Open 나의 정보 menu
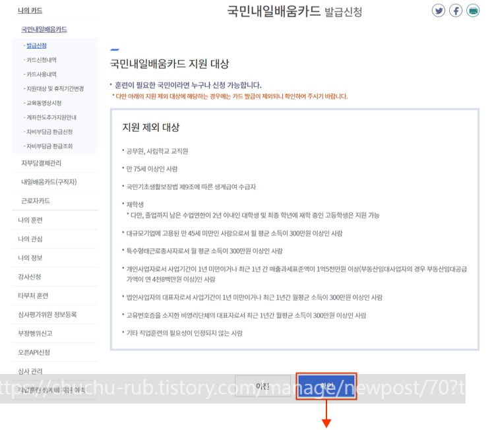The image size is (492, 430). click(30, 258)
